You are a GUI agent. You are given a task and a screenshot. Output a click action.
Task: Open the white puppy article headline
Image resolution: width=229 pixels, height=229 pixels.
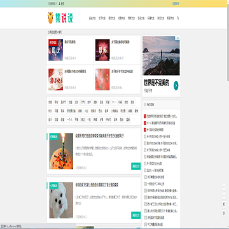coord(97,185)
